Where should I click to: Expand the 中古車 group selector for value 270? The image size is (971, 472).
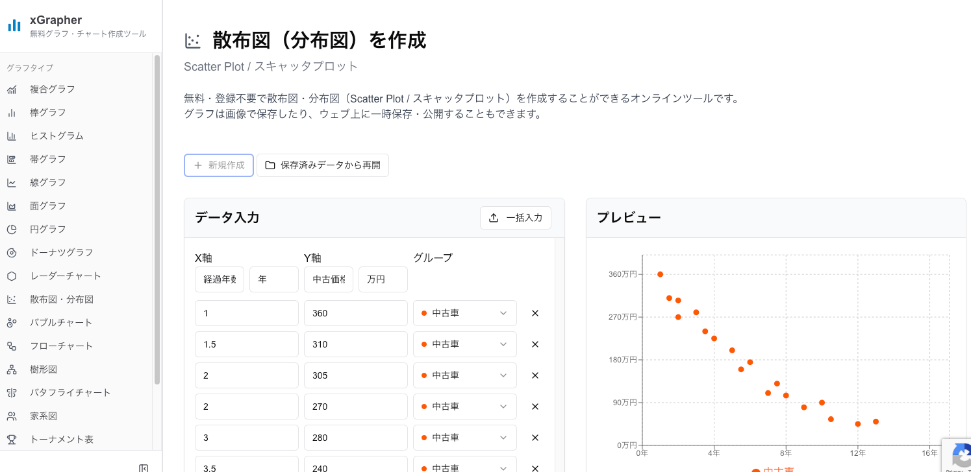[x=464, y=407]
